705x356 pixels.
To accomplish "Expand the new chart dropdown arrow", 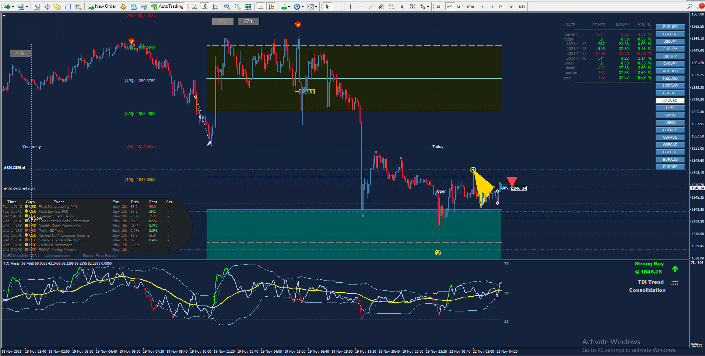I will [13, 7].
